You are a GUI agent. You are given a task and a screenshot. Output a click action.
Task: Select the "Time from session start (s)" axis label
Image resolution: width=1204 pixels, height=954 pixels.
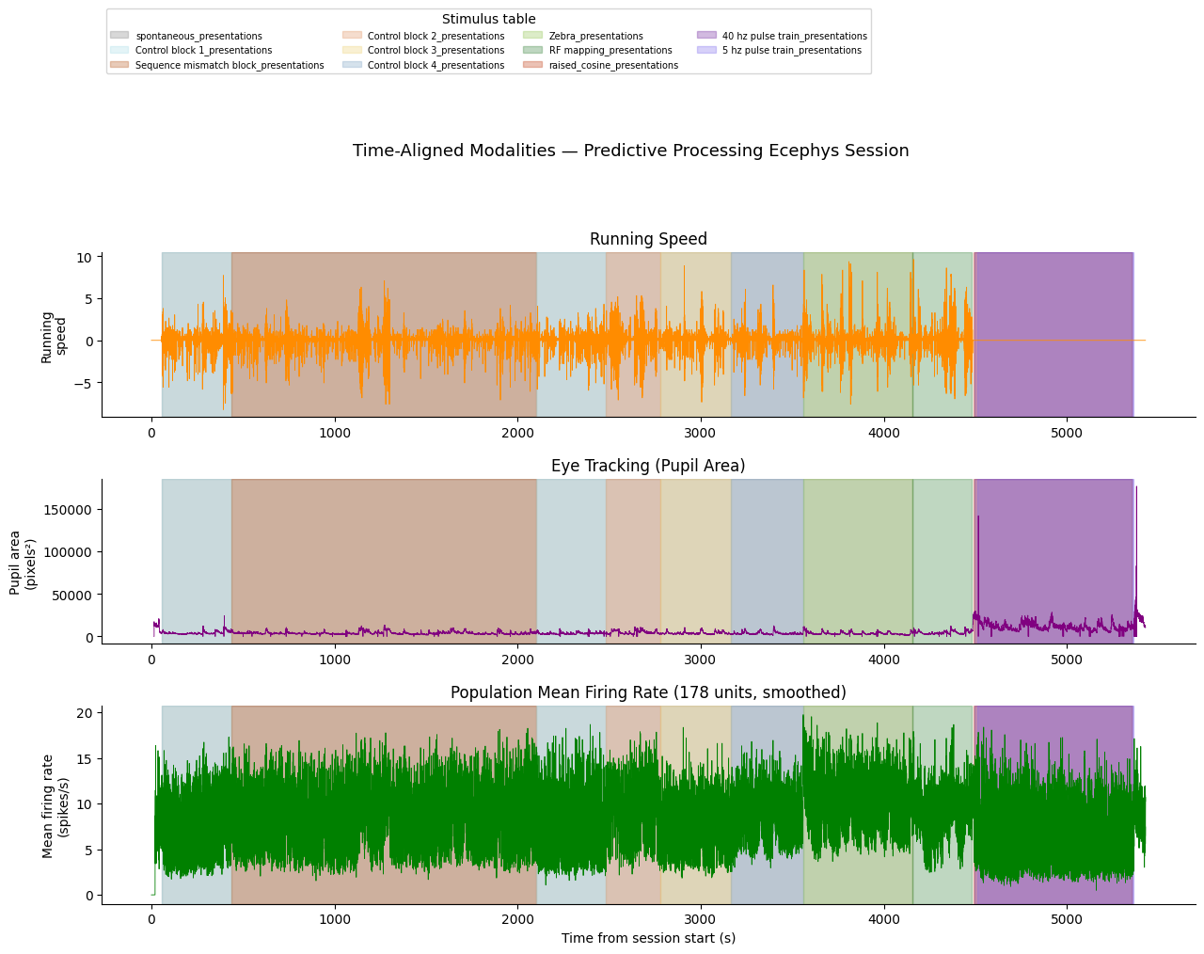[x=649, y=938]
